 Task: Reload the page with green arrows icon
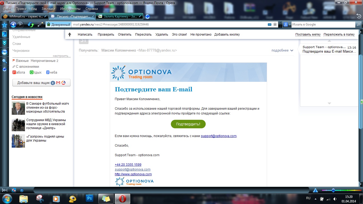(31, 25)
